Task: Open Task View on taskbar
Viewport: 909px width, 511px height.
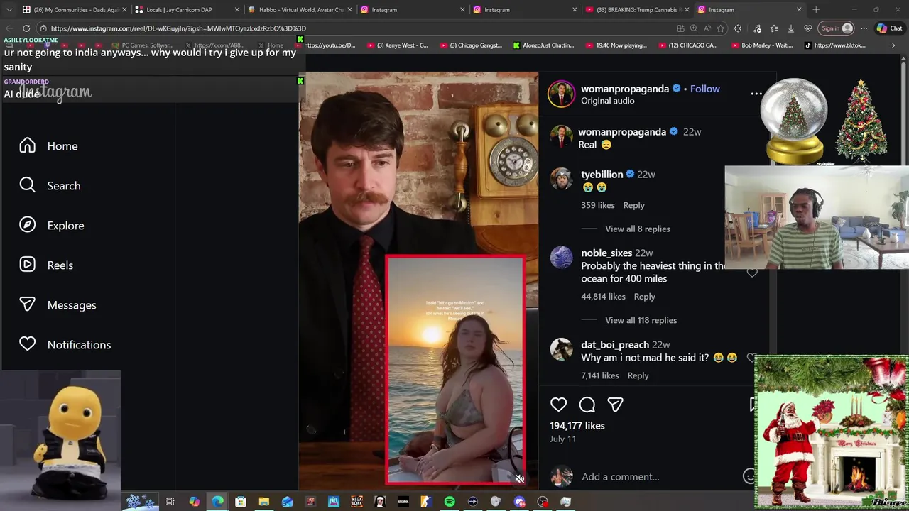Action: tap(170, 502)
